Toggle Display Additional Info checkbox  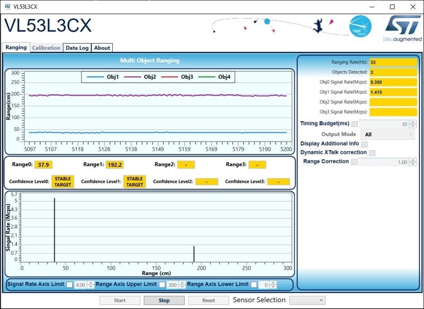(364, 144)
